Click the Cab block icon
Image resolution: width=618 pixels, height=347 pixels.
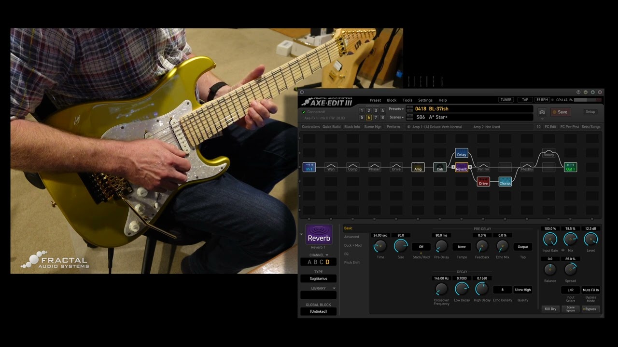click(440, 168)
